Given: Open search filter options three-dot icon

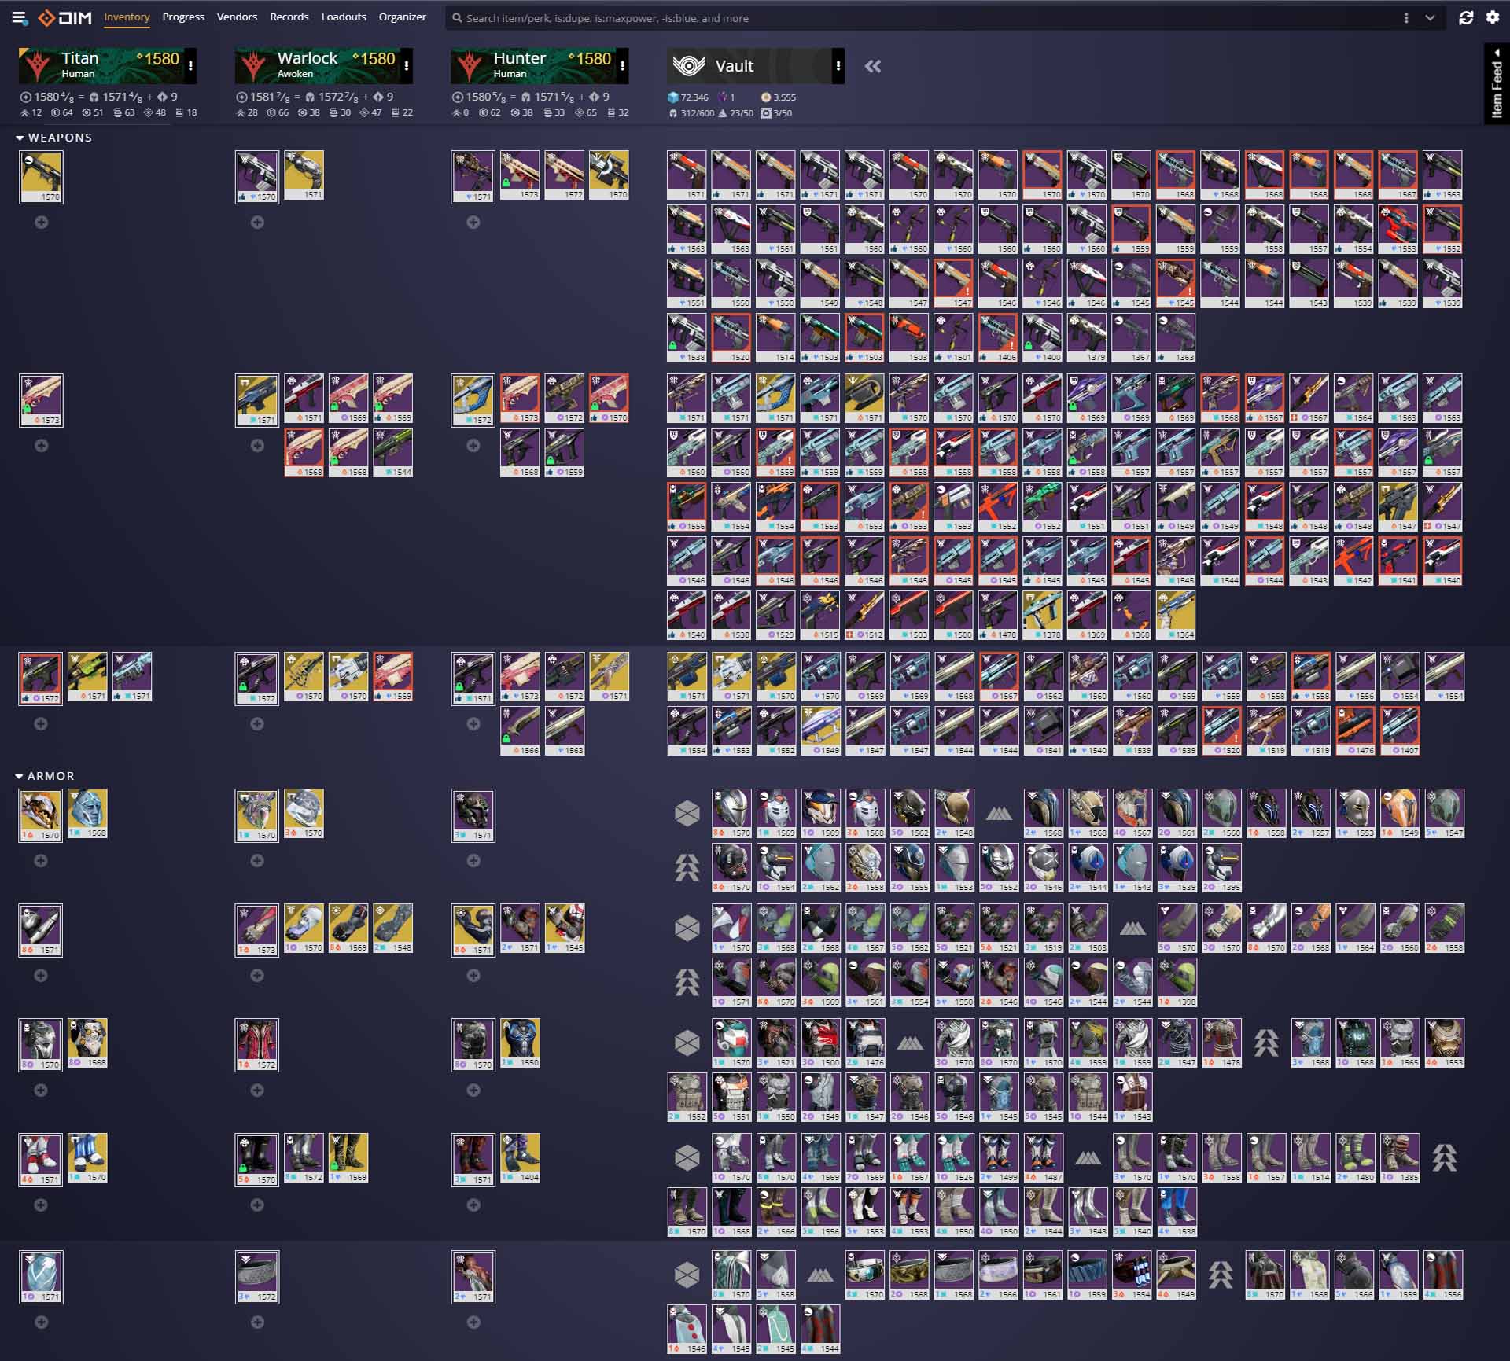Looking at the screenshot, I should click(1406, 18).
